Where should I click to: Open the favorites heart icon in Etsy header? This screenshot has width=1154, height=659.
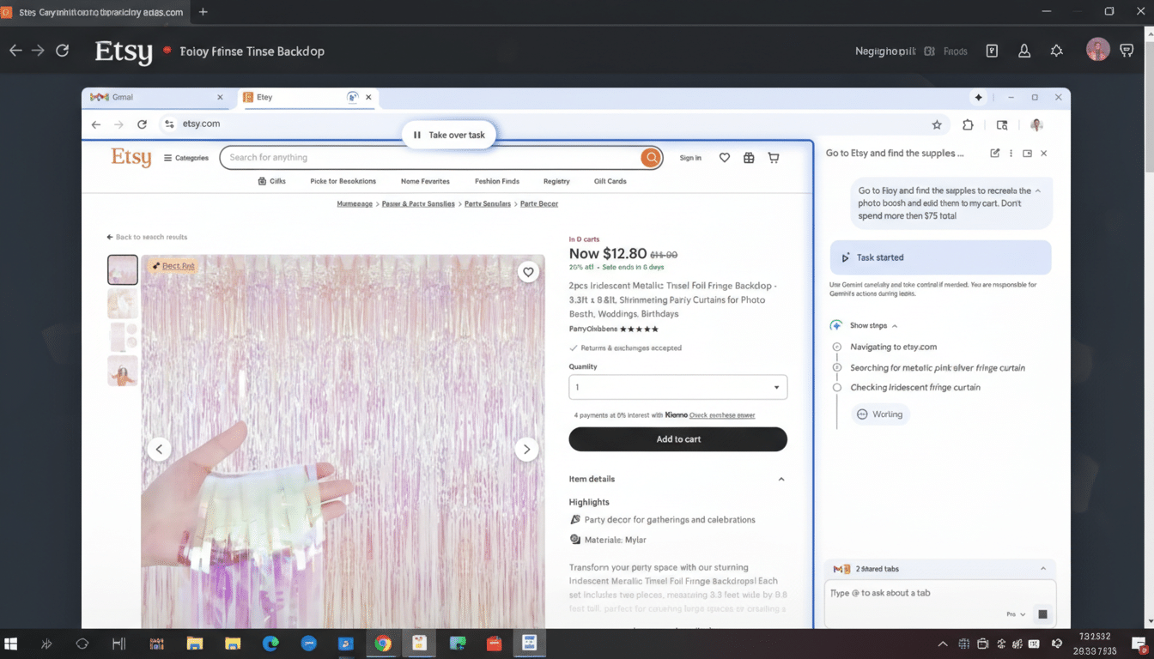[x=724, y=157]
